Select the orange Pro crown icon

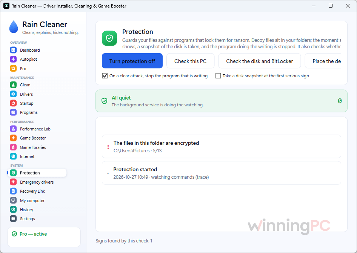pos(13,69)
